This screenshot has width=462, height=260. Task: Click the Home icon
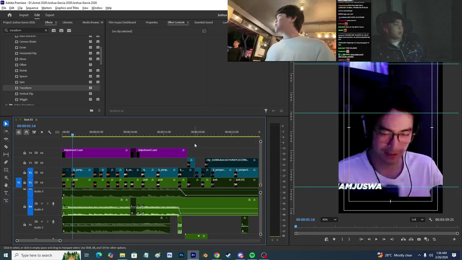(10, 15)
